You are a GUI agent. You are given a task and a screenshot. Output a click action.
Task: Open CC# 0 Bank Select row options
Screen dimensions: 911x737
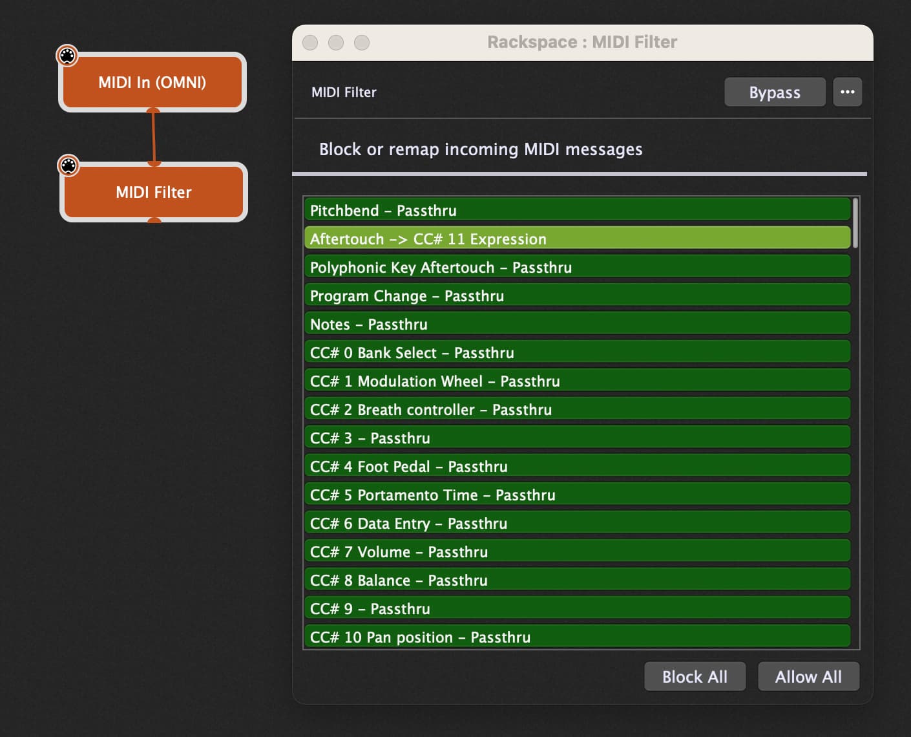click(x=577, y=352)
